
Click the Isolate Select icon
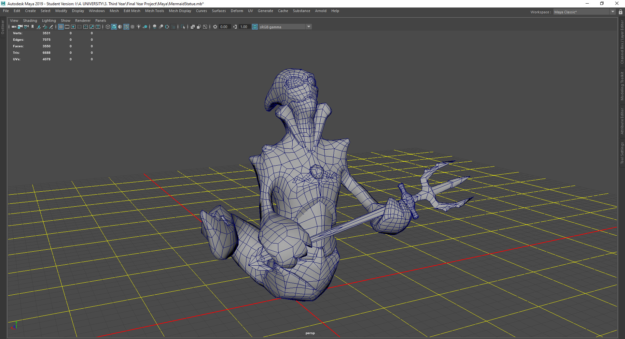tap(183, 27)
